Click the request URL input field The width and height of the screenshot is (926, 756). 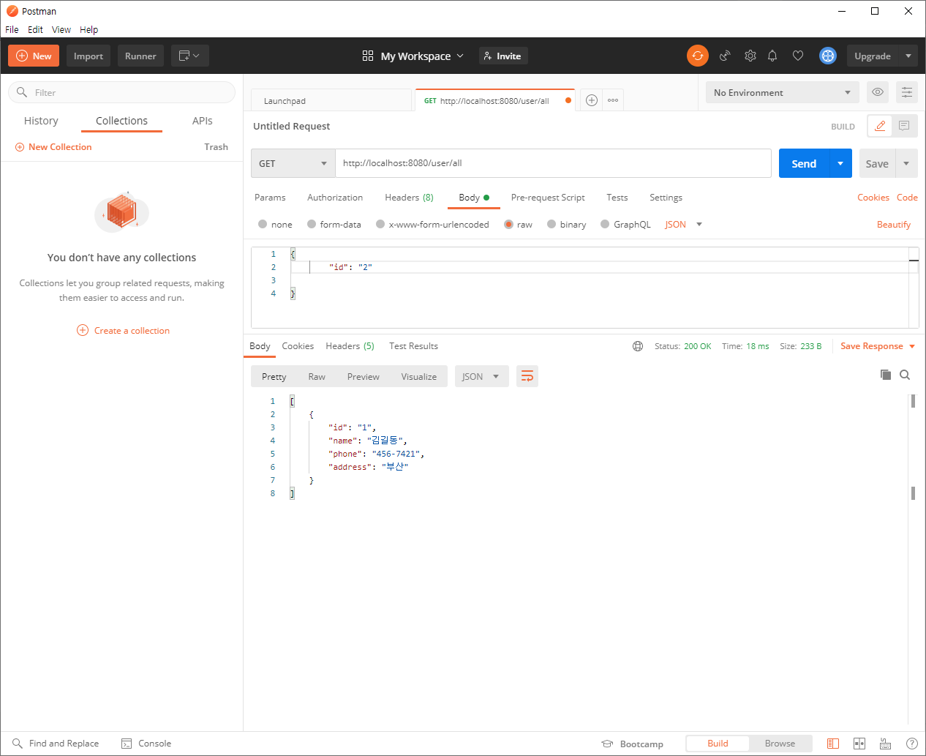(553, 163)
